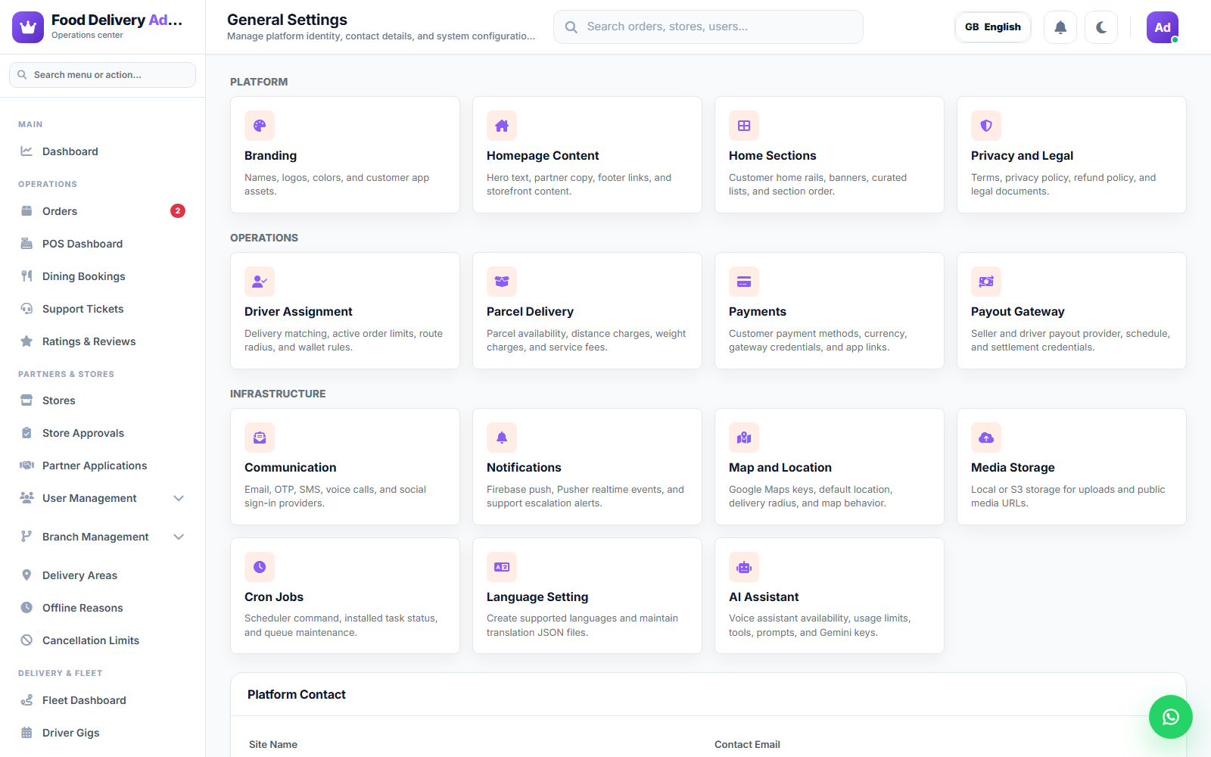
Task: Go to Orders in sidebar
Action: point(102,211)
